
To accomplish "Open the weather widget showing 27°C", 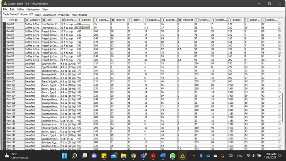I will point(17,156).
